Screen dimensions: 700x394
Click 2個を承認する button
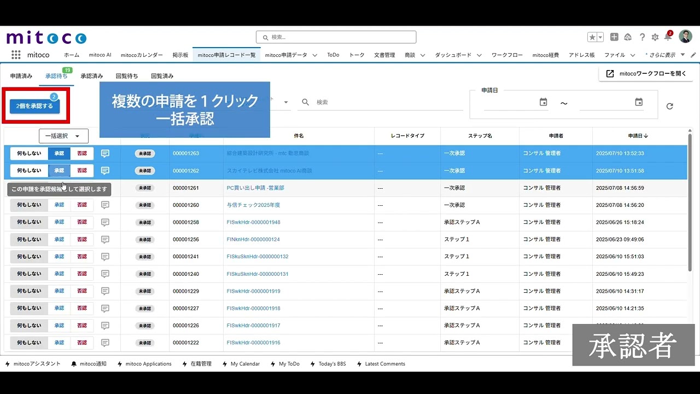(34, 106)
